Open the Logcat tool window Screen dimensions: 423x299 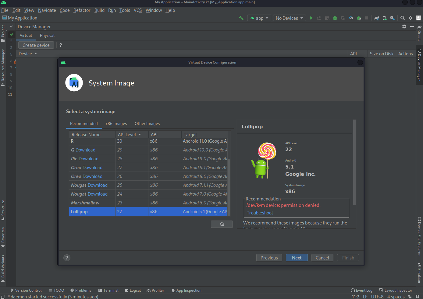tap(133, 290)
